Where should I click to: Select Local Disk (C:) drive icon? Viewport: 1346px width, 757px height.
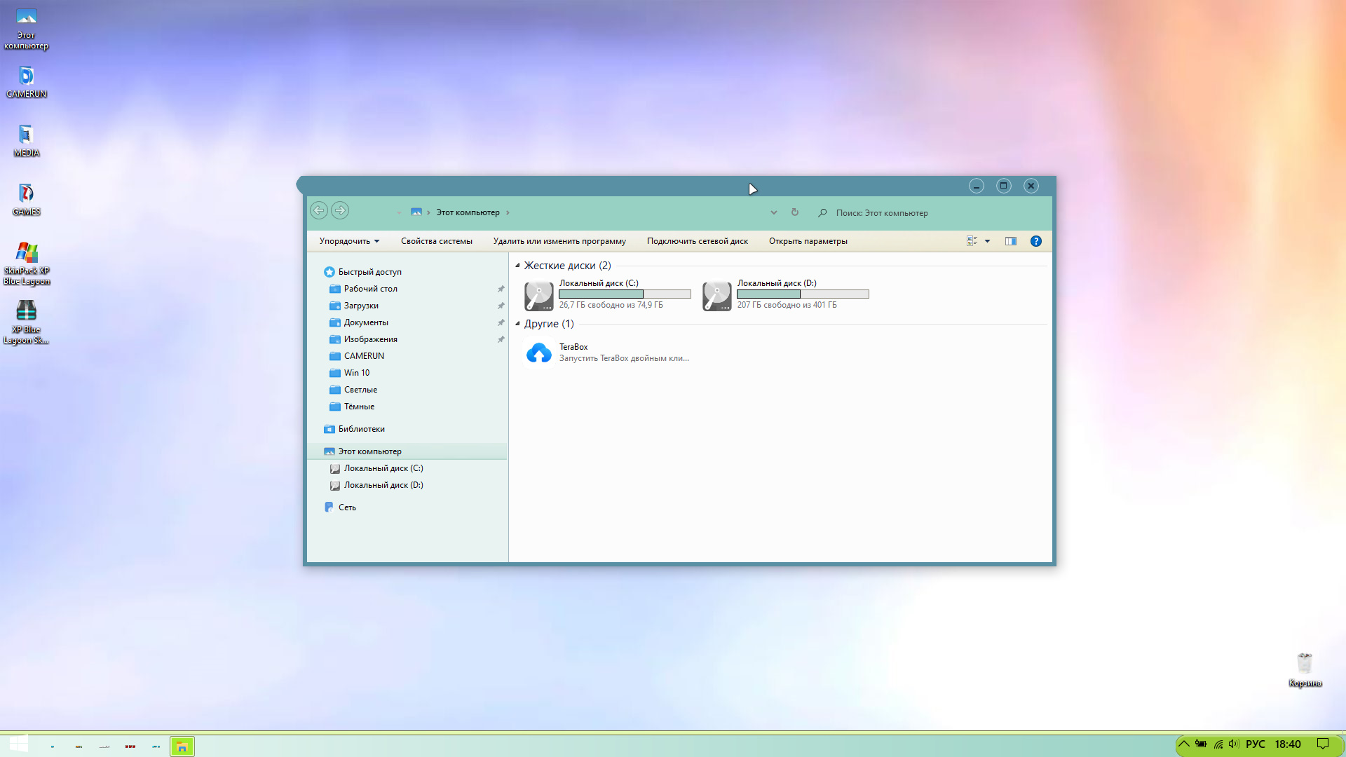click(538, 296)
